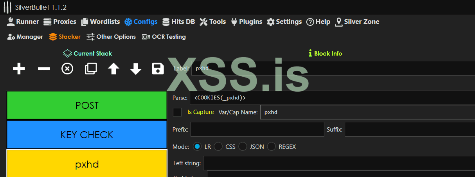The height and width of the screenshot is (177, 475).
Task: Click the Block Info heading
Action: coord(325,54)
